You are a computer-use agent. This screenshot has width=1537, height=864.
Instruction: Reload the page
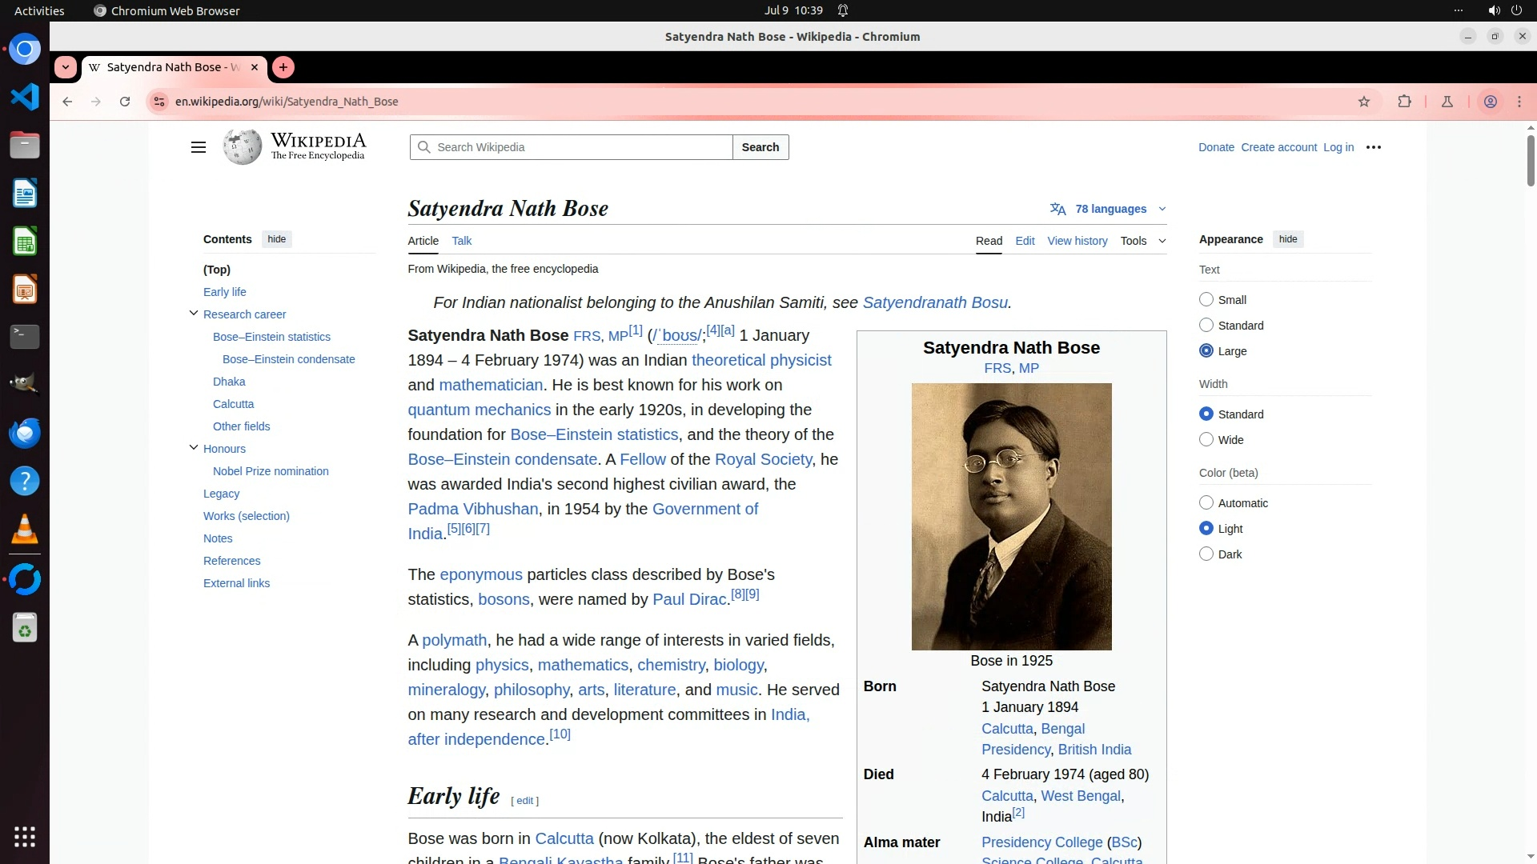click(x=125, y=102)
